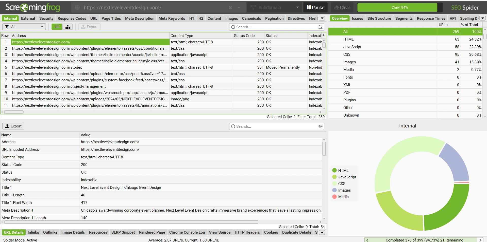Open the All filter dropdown

pos(24,27)
